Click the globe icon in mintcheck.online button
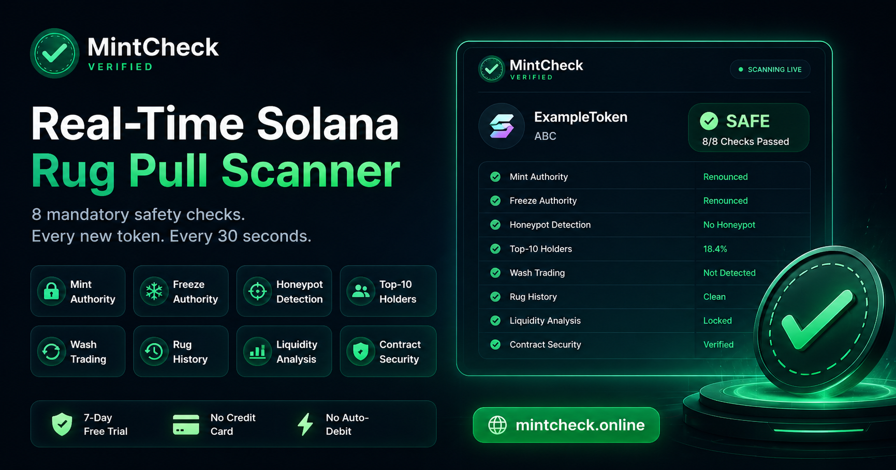The image size is (896, 470). tap(497, 425)
